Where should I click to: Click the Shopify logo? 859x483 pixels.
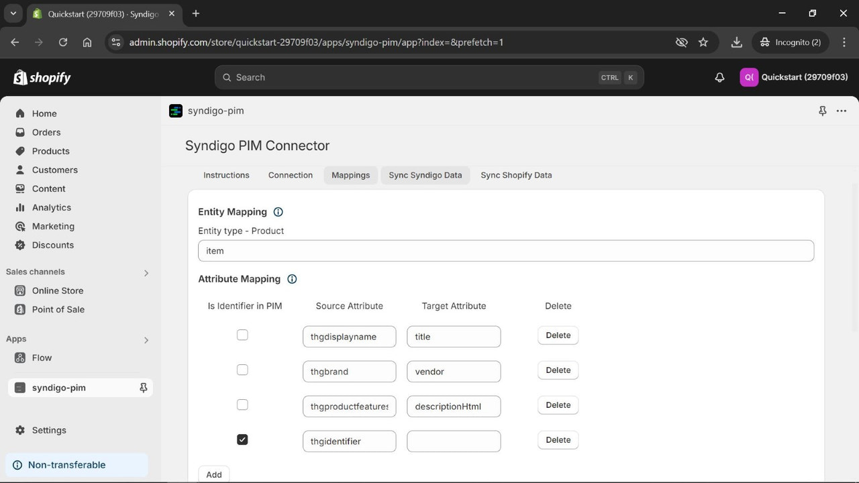(42, 78)
